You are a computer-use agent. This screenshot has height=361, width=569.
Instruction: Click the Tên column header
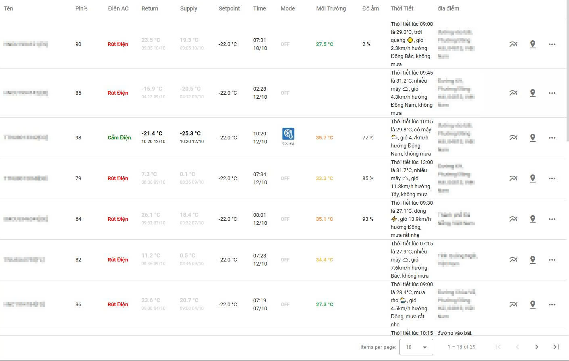(x=8, y=8)
